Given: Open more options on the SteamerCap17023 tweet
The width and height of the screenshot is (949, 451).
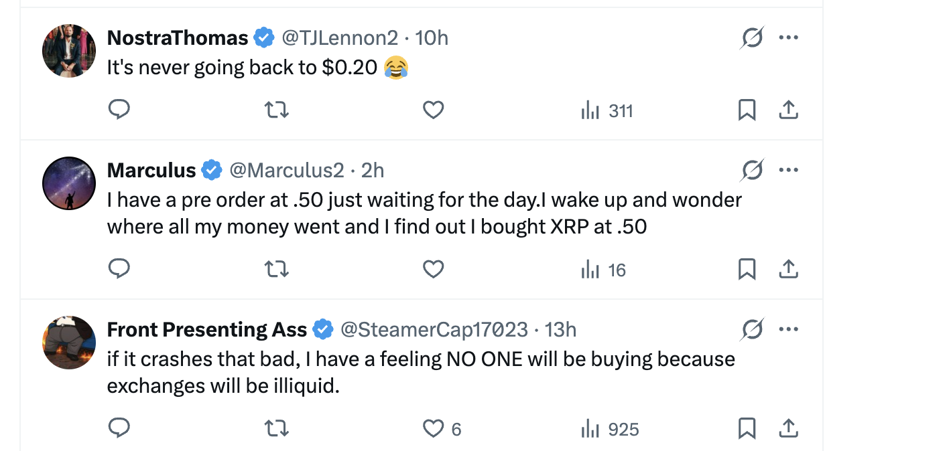Looking at the screenshot, I should (789, 329).
